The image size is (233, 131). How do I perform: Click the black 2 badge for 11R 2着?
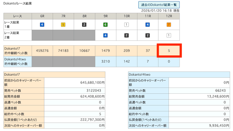(147, 35)
